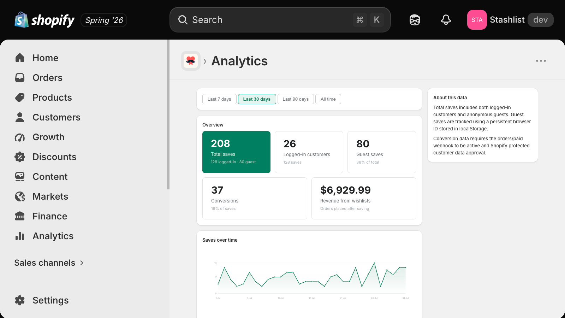This screenshot has width=565, height=318.
Task: Open Products in the sidebar
Action: coord(52,98)
